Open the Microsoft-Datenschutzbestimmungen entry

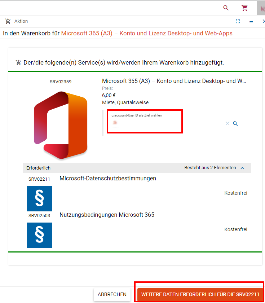108,179
